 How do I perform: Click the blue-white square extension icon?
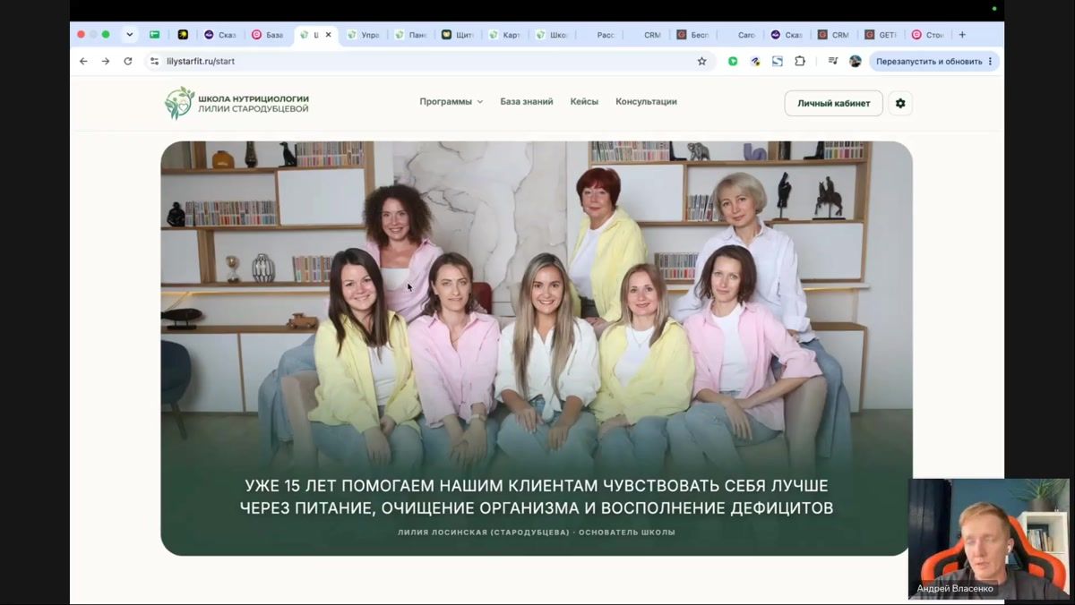click(x=778, y=61)
